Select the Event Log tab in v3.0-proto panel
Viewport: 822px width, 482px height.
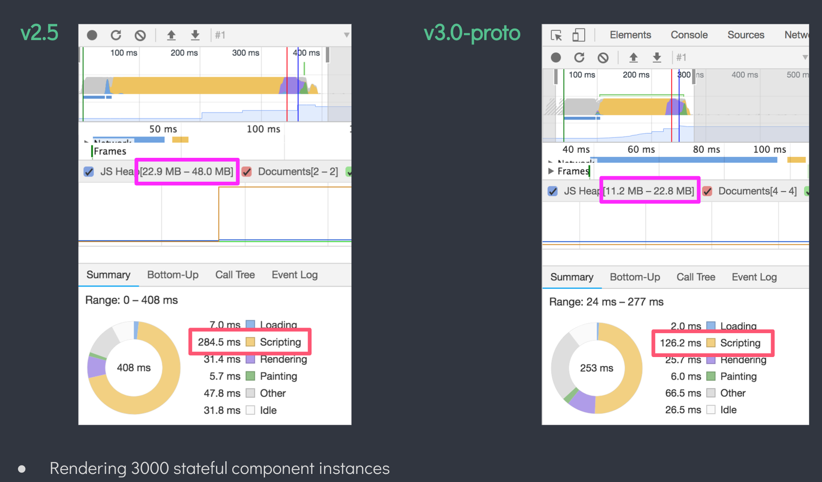click(x=754, y=277)
